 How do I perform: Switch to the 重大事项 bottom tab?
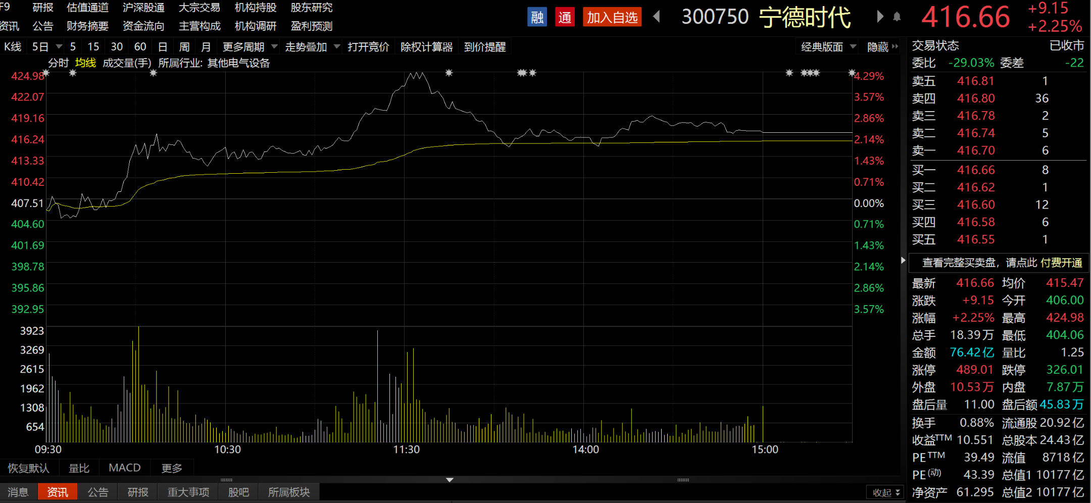click(x=188, y=492)
